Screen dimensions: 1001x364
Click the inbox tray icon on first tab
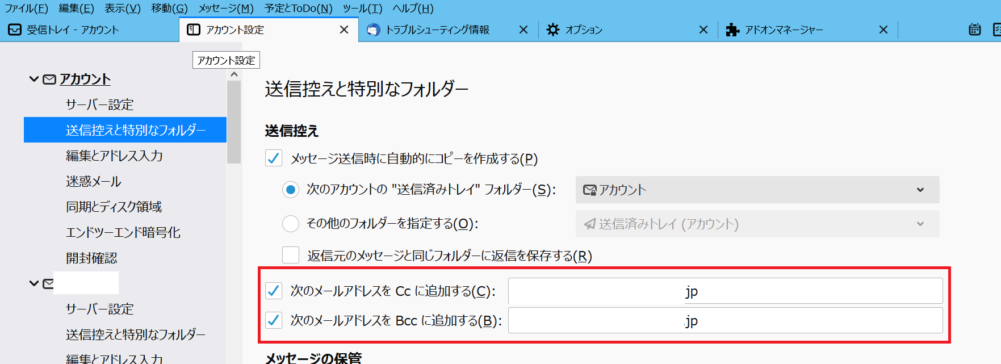pos(15,30)
